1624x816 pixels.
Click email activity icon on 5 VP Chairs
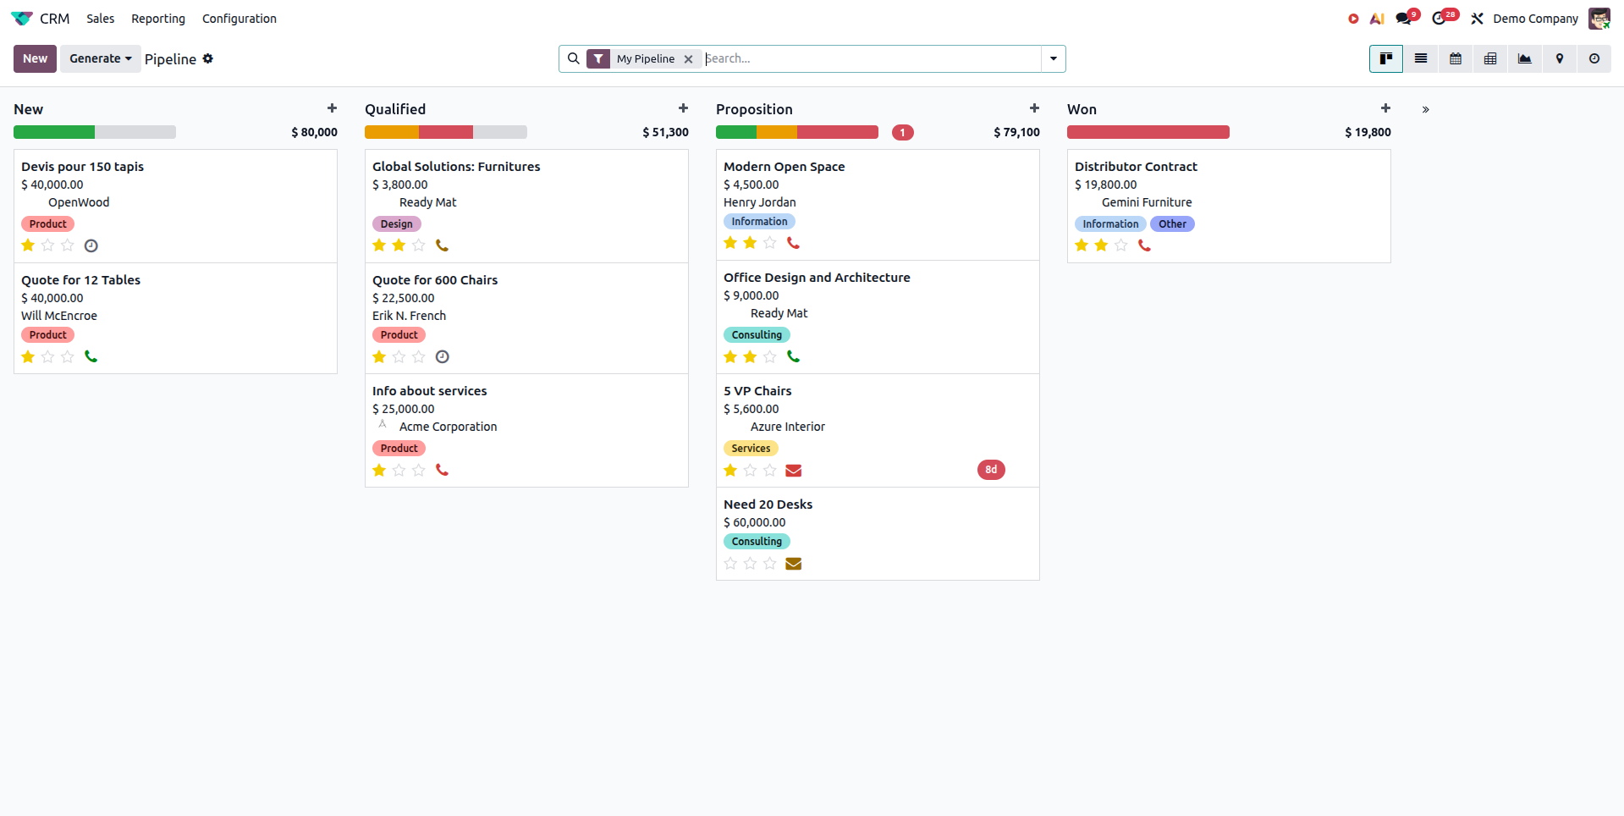coord(793,471)
